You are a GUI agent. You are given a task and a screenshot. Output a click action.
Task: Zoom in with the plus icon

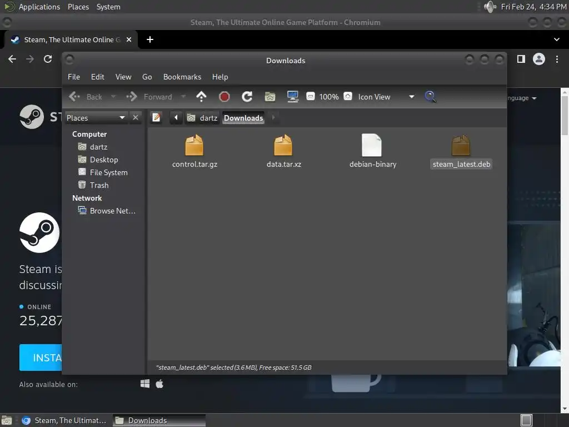(x=348, y=96)
